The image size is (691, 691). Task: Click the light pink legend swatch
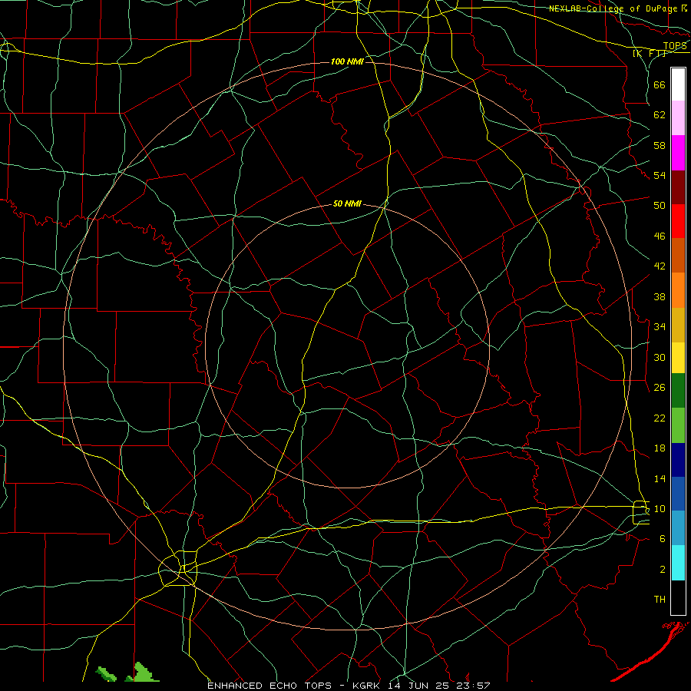(x=678, y=118)
